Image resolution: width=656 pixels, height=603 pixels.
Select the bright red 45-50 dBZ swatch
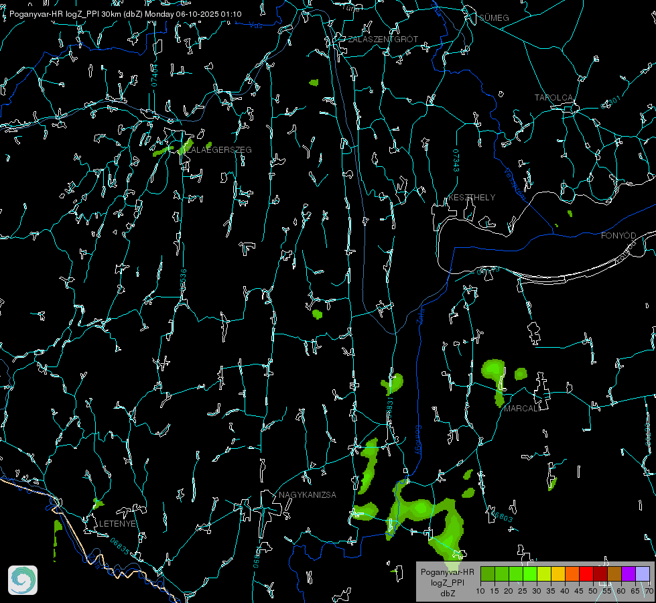[586, 574]
